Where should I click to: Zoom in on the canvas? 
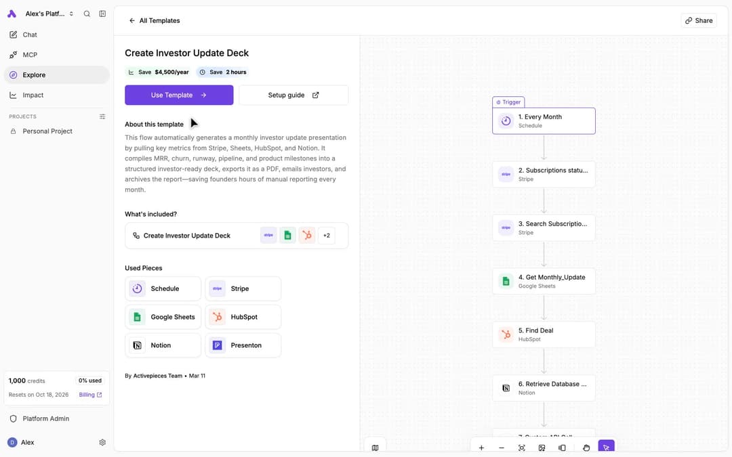481,448
